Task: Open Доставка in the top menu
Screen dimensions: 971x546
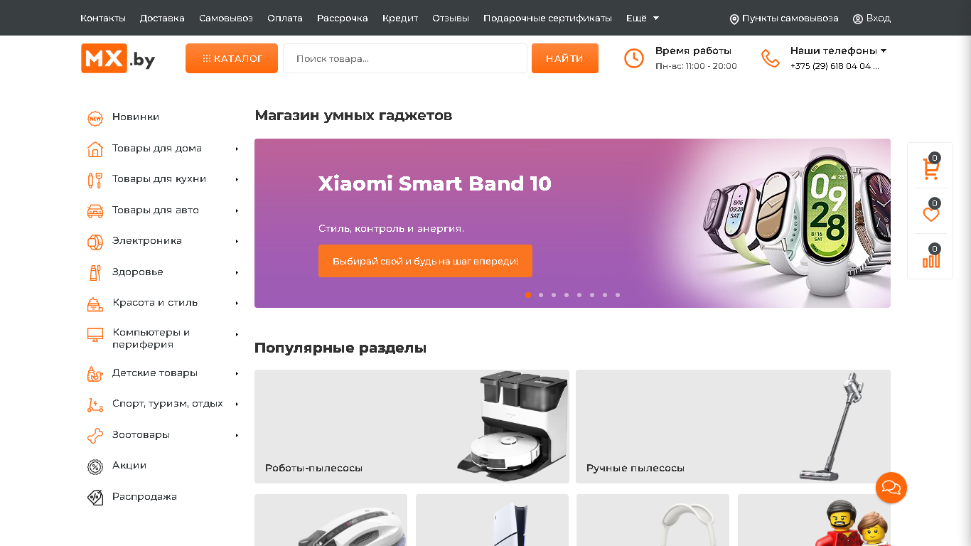Action: 162,18
